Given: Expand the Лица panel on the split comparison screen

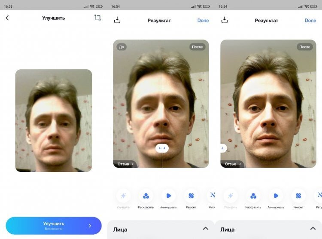Looking at the screenshot, I should click(206, 229).
